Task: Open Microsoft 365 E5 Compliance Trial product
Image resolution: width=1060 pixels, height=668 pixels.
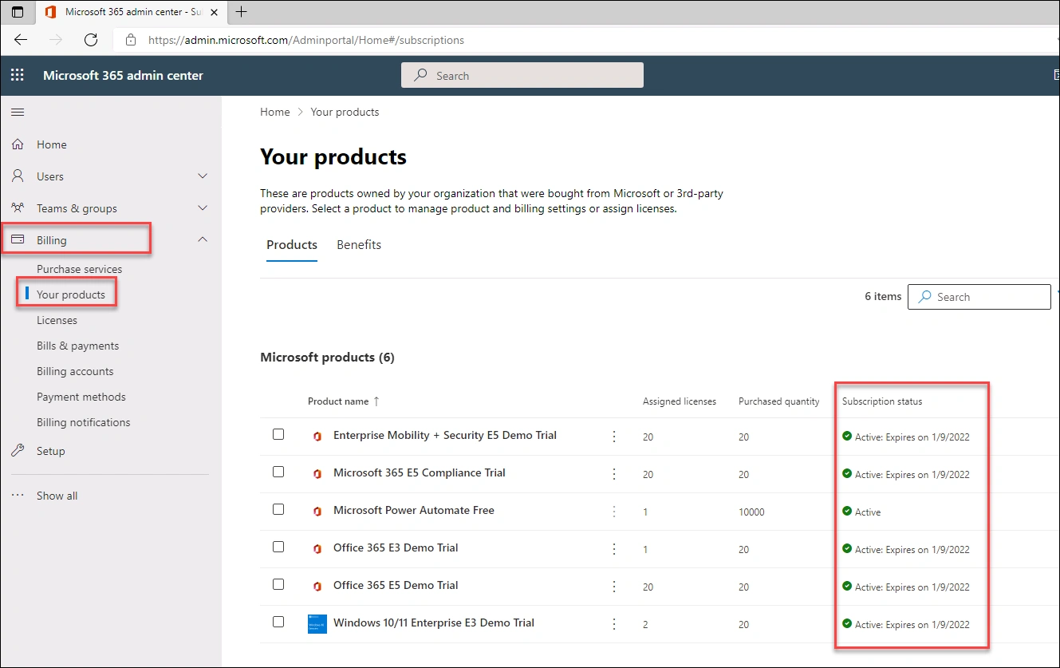Action: point(420,472)
